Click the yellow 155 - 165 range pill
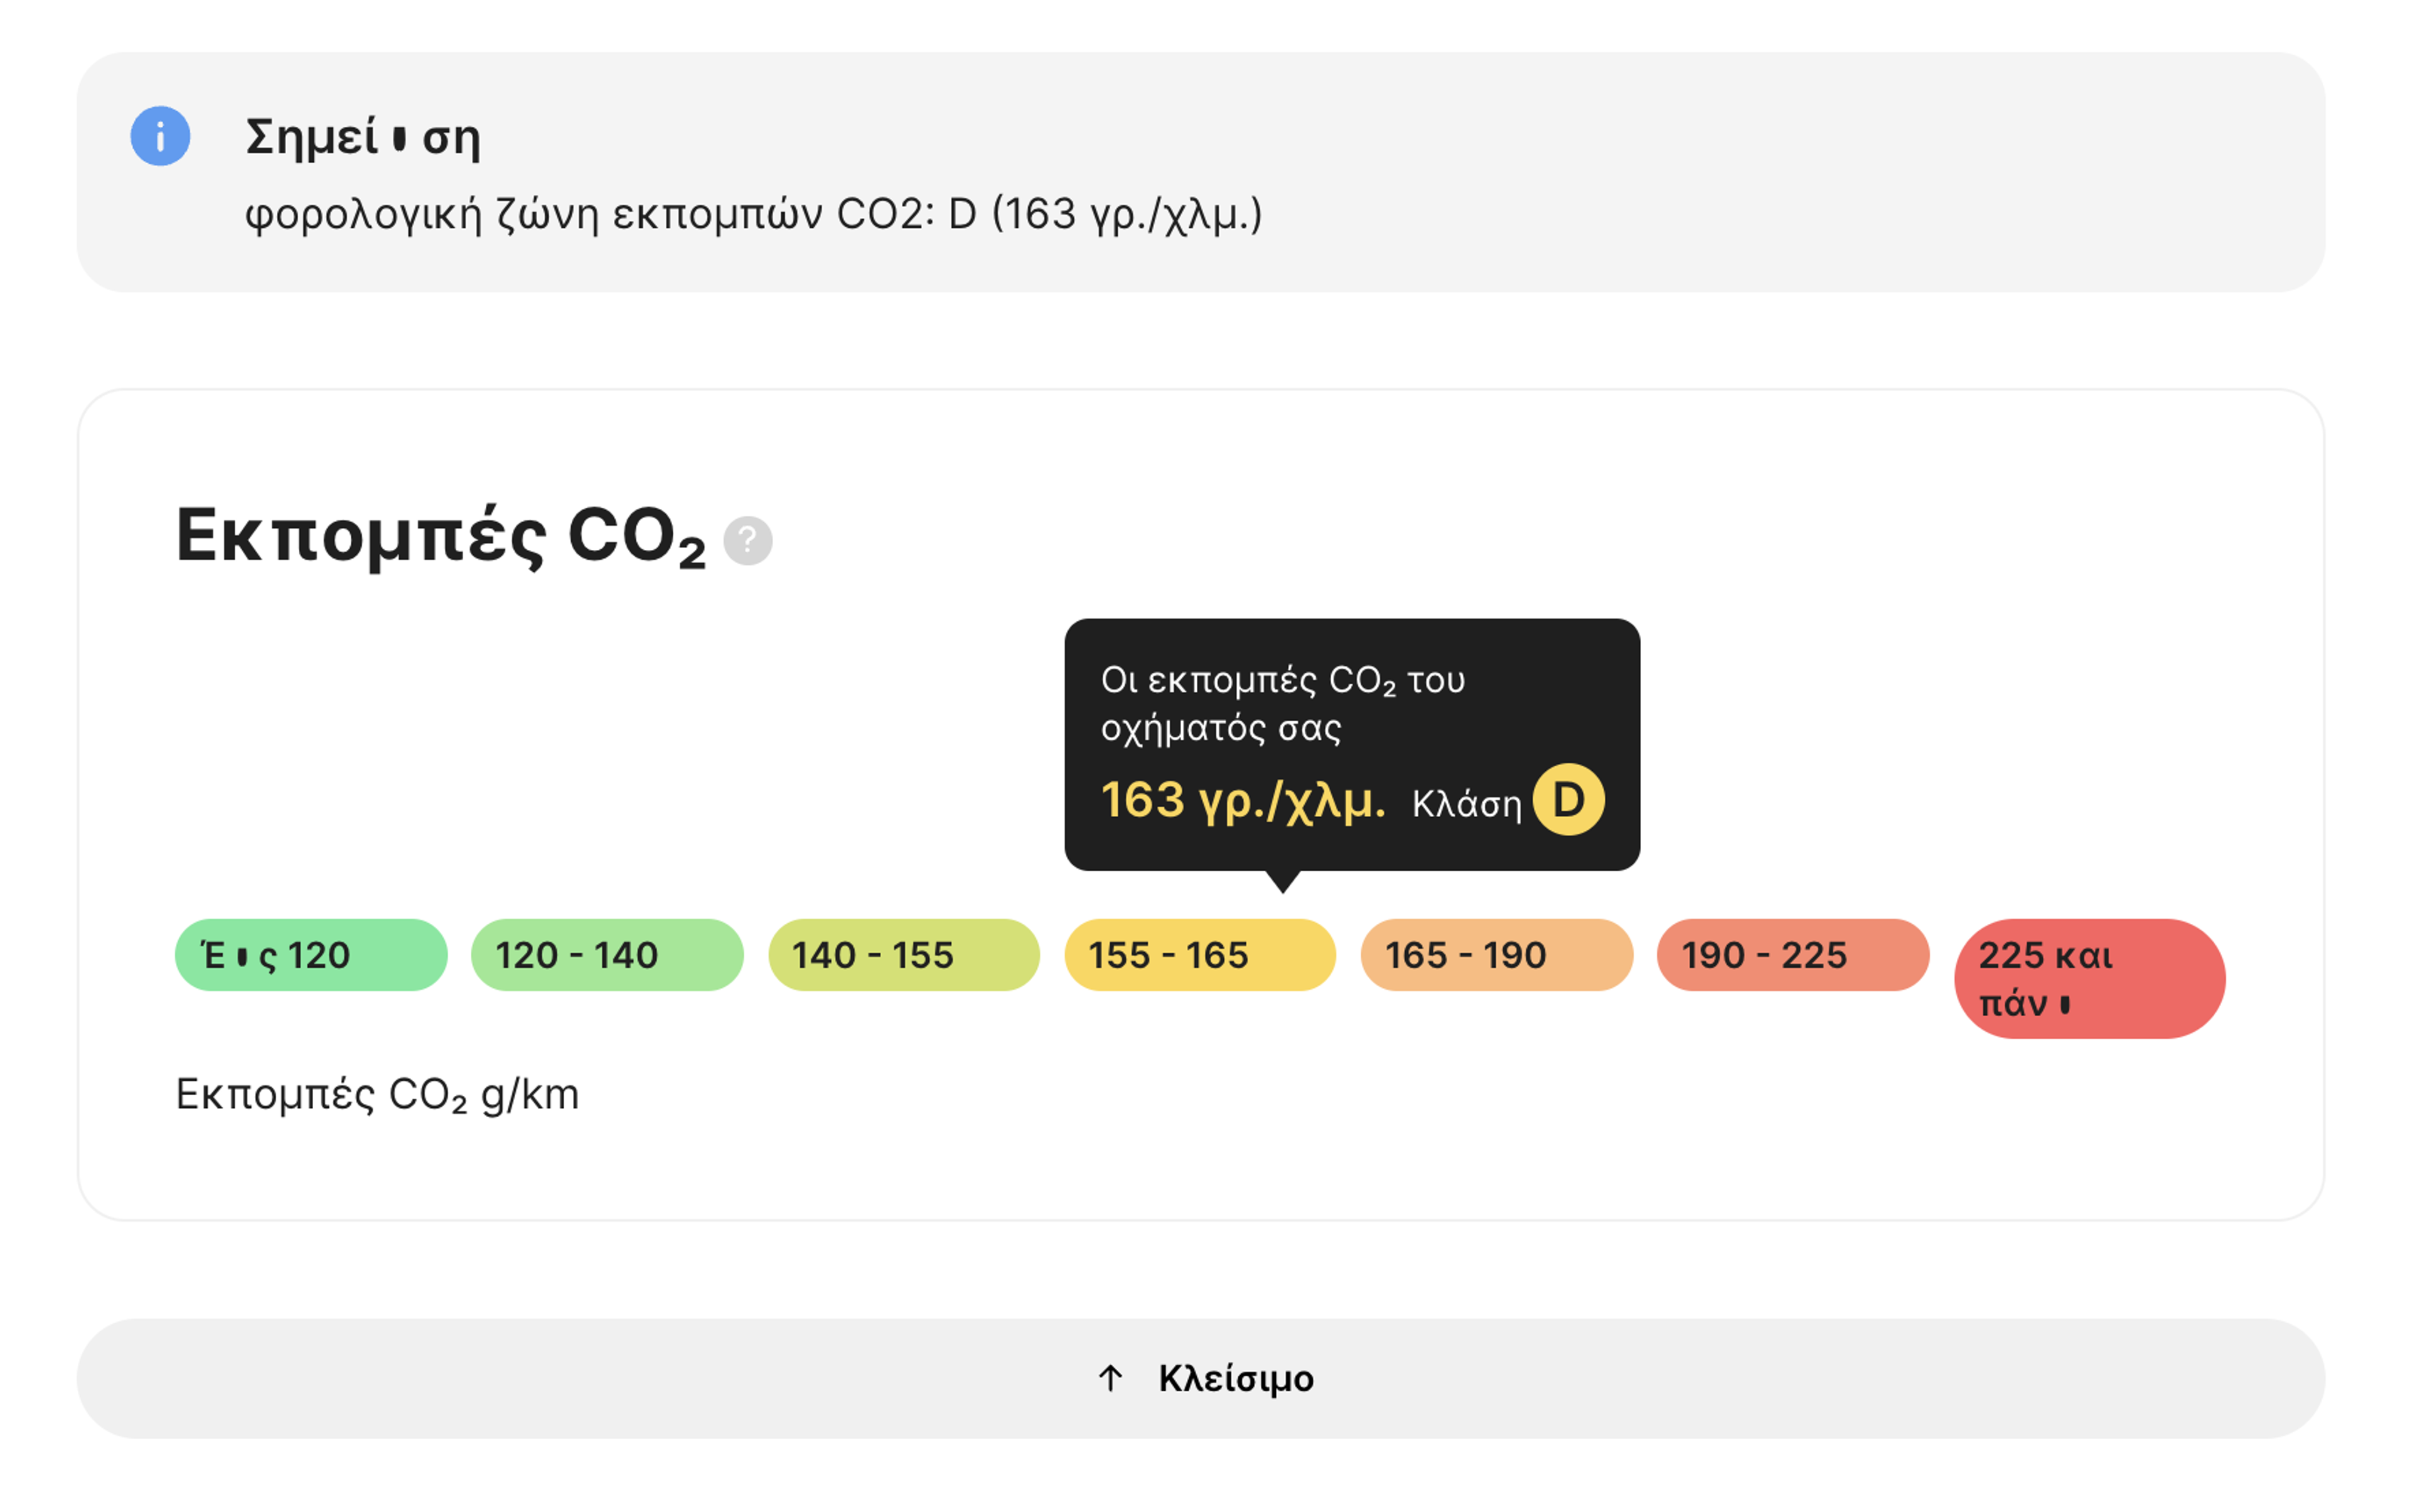The image size is (2410, 1512). pyautogui.click(x=1199, y=955)
